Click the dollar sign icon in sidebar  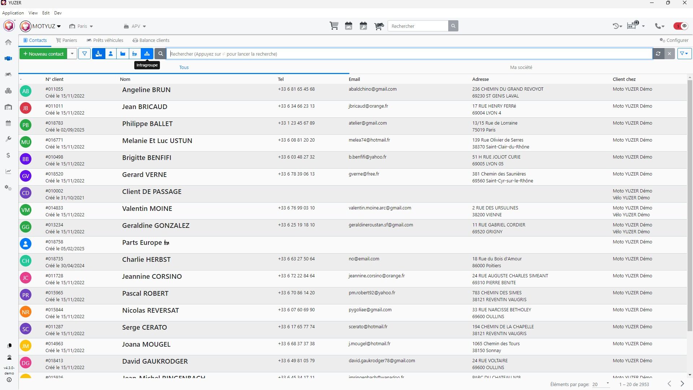point(8,155)
